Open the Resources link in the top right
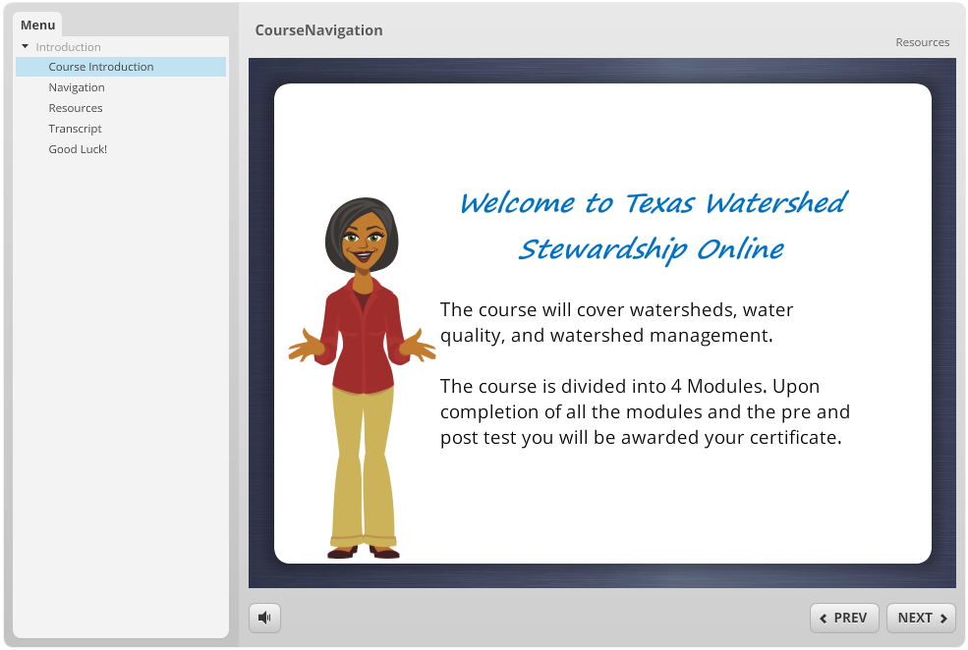Viewport: 968px width, 650px height. [923, 42]
